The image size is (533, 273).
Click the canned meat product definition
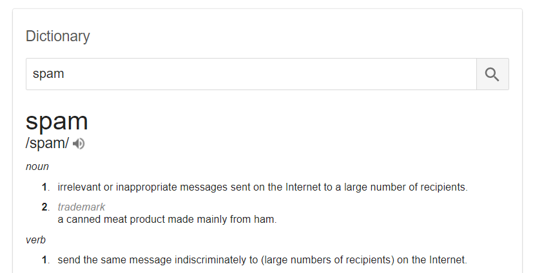click(x=167, y=220)
